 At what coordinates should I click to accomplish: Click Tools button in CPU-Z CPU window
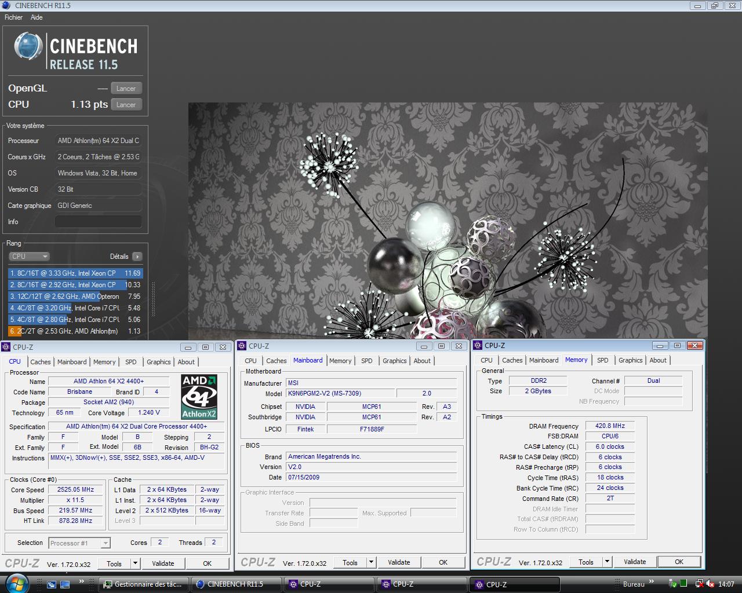point(114,563)
